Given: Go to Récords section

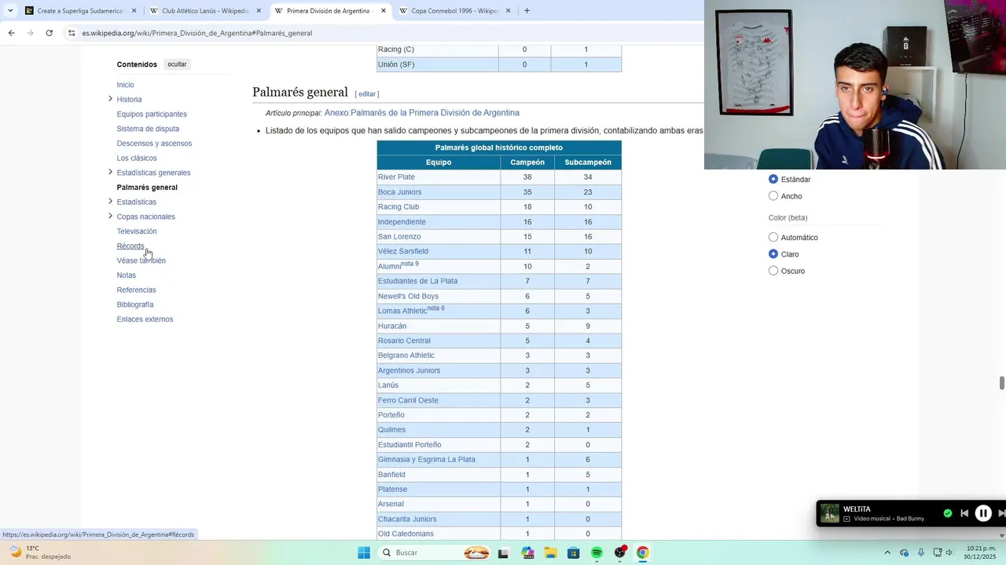Looking at the screenshot, I should point(130,246).
